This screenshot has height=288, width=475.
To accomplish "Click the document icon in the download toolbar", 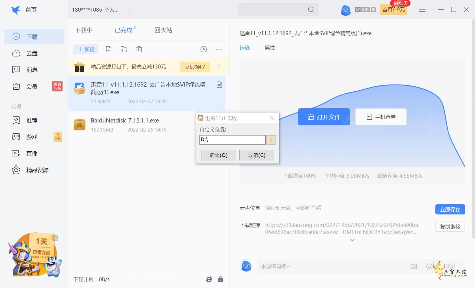I will pyautogui.click(x=109, y=49).
